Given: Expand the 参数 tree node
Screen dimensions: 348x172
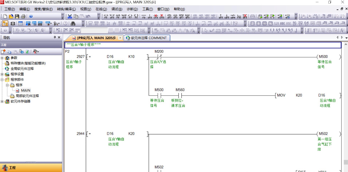Looking at the screenshot, I should (2, 58).
